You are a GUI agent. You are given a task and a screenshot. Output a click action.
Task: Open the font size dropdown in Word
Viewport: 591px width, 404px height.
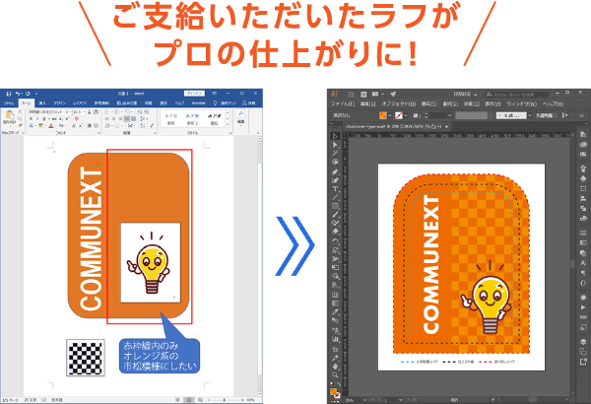[x=83, y=111]
